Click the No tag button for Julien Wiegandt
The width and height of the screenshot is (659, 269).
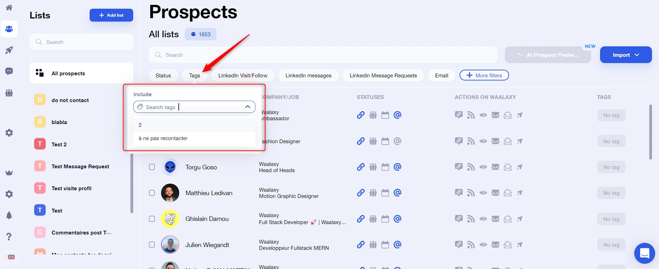click(611, 245)
